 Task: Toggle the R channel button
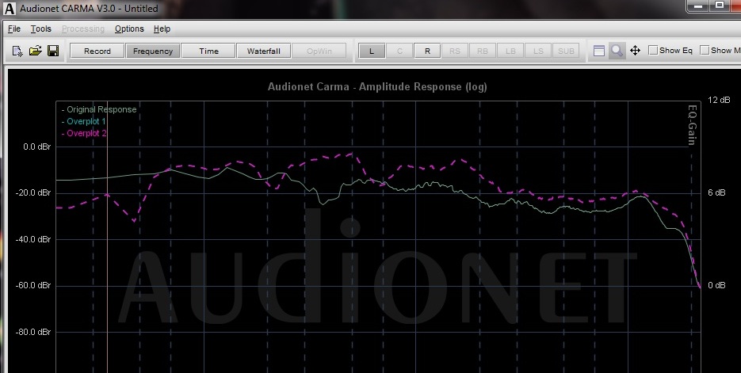point(427,51)
